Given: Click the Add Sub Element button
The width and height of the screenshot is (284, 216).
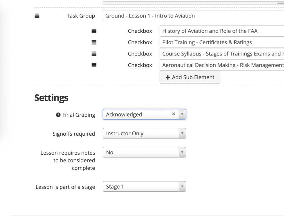Looking at the screenshot, I should coord(190,77).
